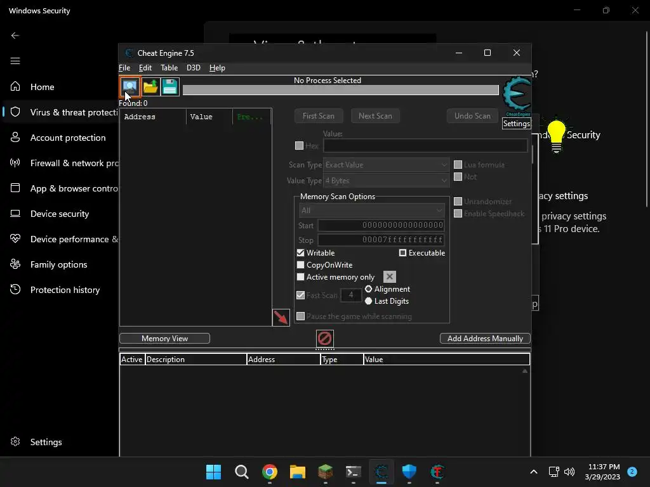The height and width of the screenshot is (487, 650).
Task: Show hidden system tray icons chevron
Action: coord(533,472)
